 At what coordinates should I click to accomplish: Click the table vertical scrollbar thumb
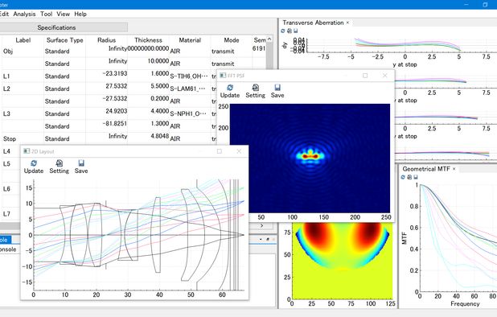[x=269, y=56]
